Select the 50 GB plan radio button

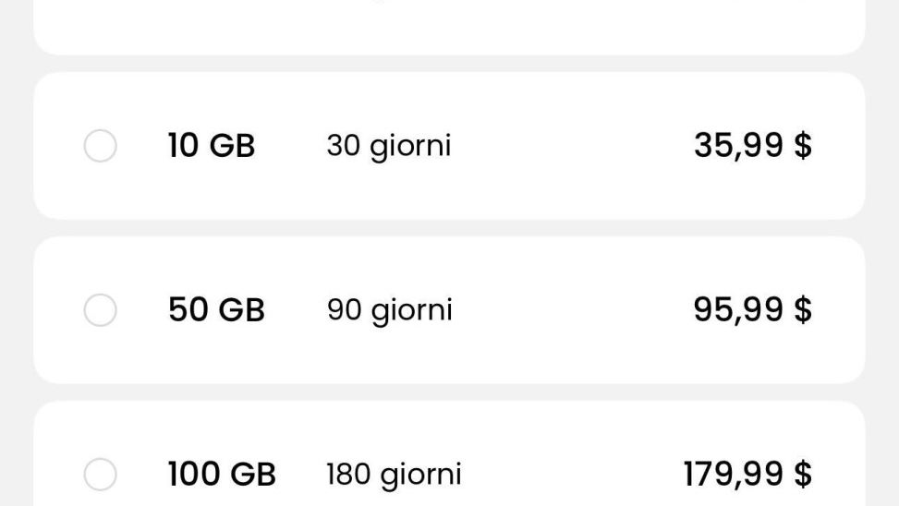tap(100, 310)
